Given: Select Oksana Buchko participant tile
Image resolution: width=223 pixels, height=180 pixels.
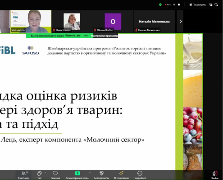Looking at the screenshot, I should pyautogui.click(x=113, y=22).
